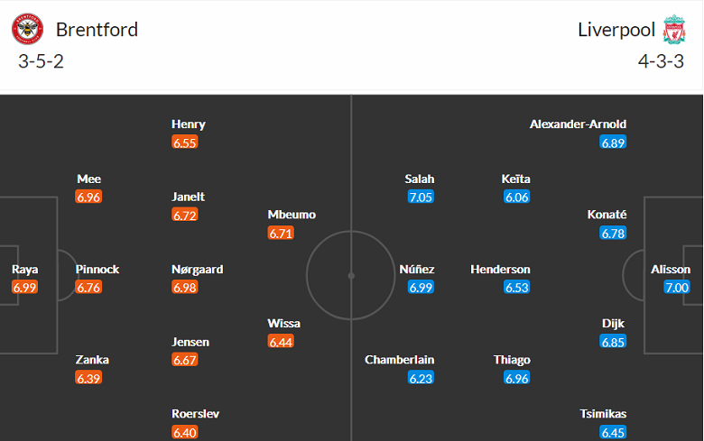Select Tsimikas on the lineup
Screen dimensions: 704x441
(x=603, y=414)
